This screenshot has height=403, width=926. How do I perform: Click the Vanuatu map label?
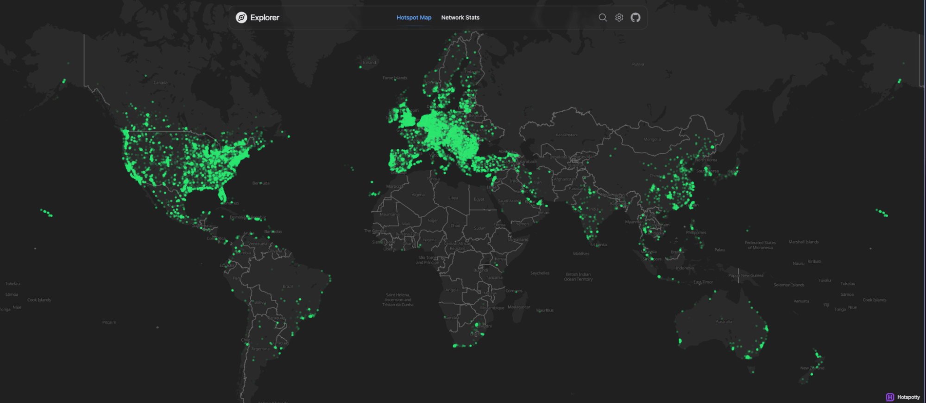(x=801, y=301)
